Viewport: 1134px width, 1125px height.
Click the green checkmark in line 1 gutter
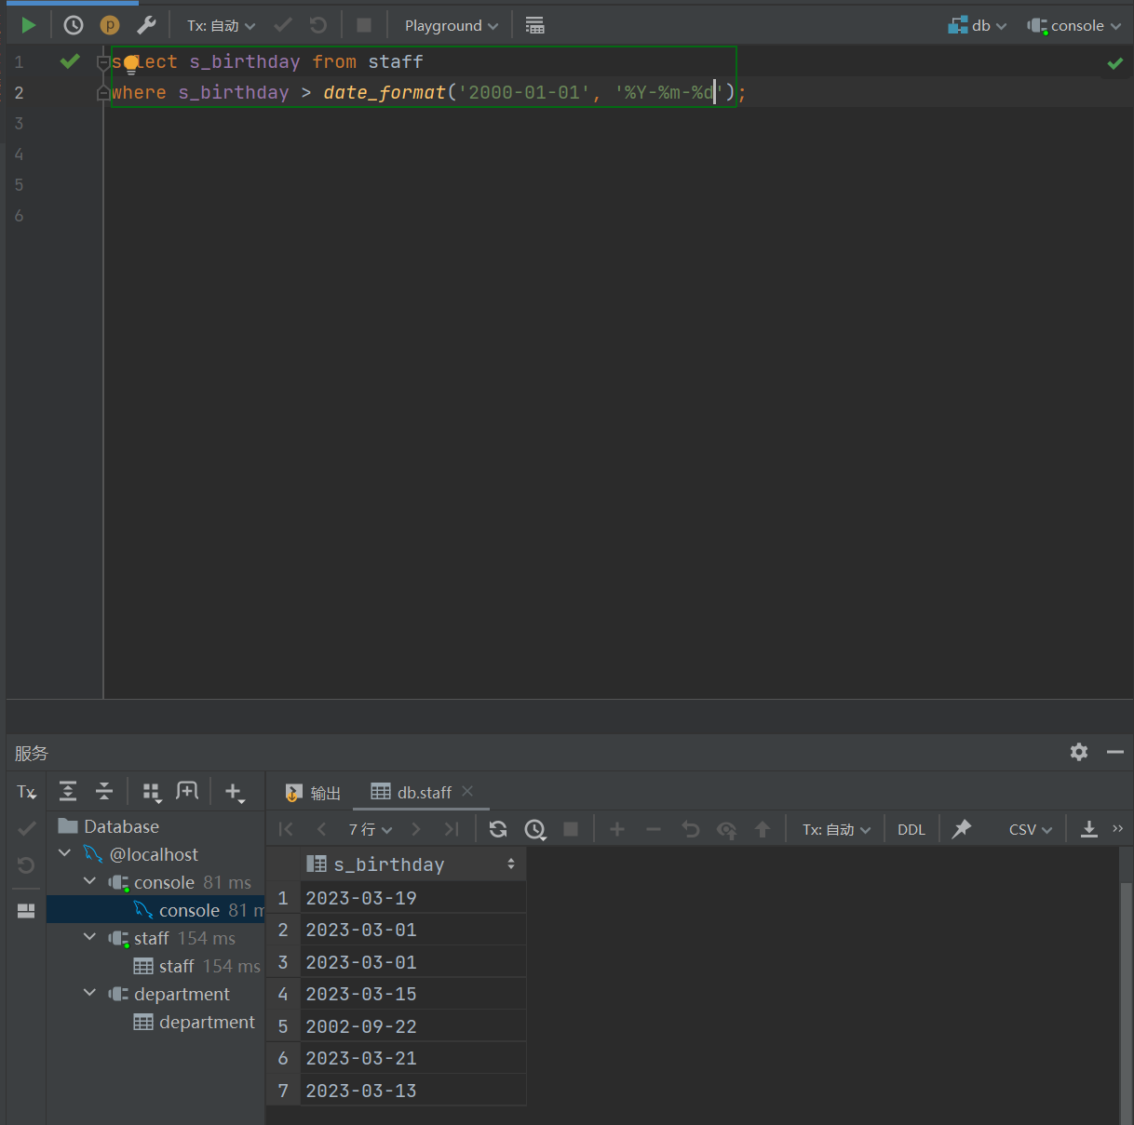[x=70, y=61]
